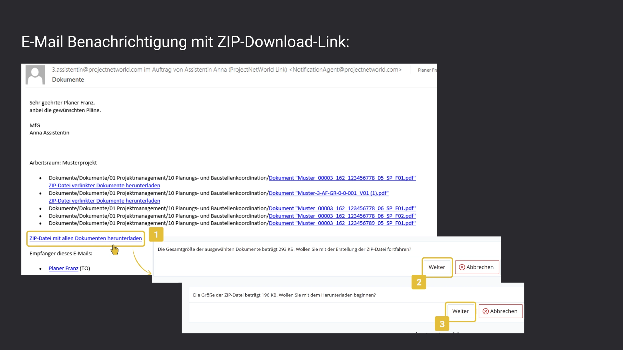This screenshot has width=623, height=350.
Task: Click the cancel X icon in the upper Abbrechen button
Action: tap(462, 267)
